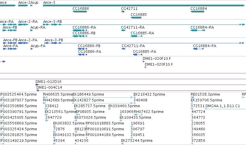Select the CG42711-PA protein label

[x=133, y=46]
